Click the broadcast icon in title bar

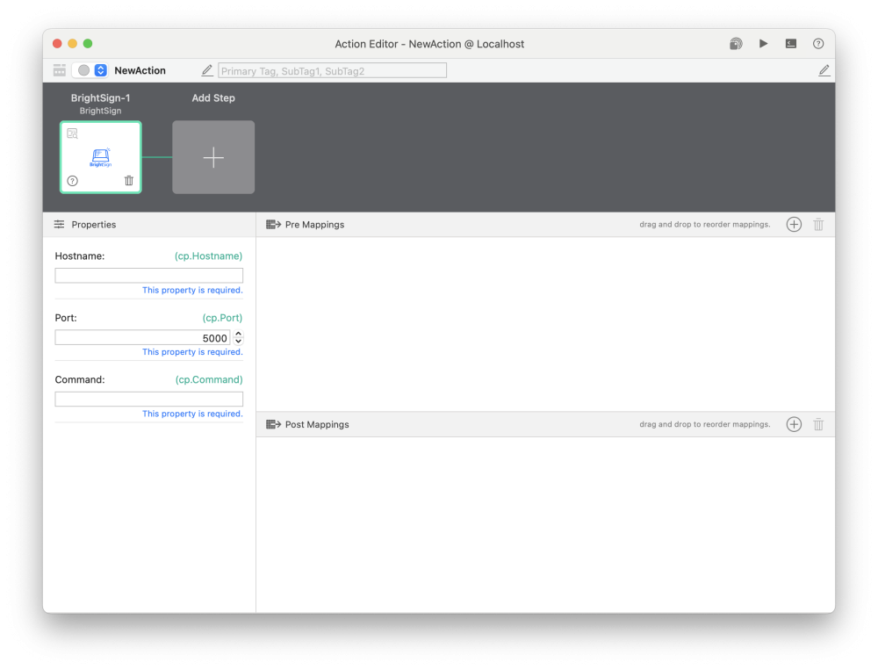pyautogui.click(x=736, y=44)
